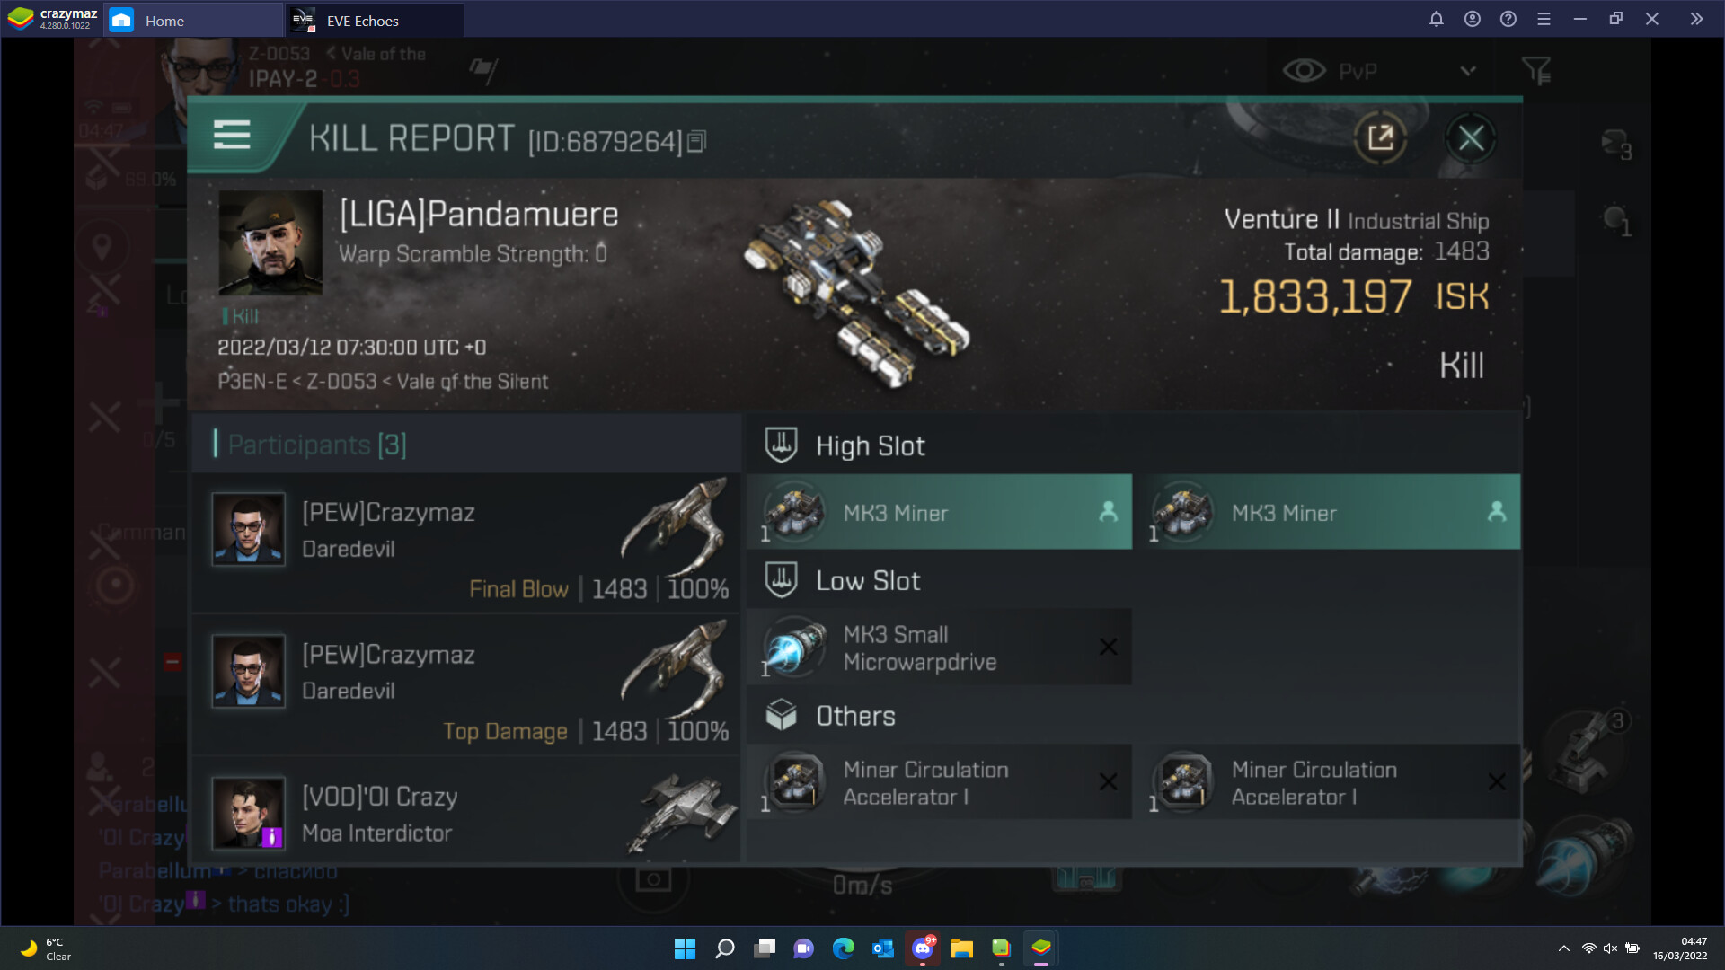The image size is (1725, 970).
Task: Toggle the PvP eye visibility icon
Action: [x=1304, y=71]
